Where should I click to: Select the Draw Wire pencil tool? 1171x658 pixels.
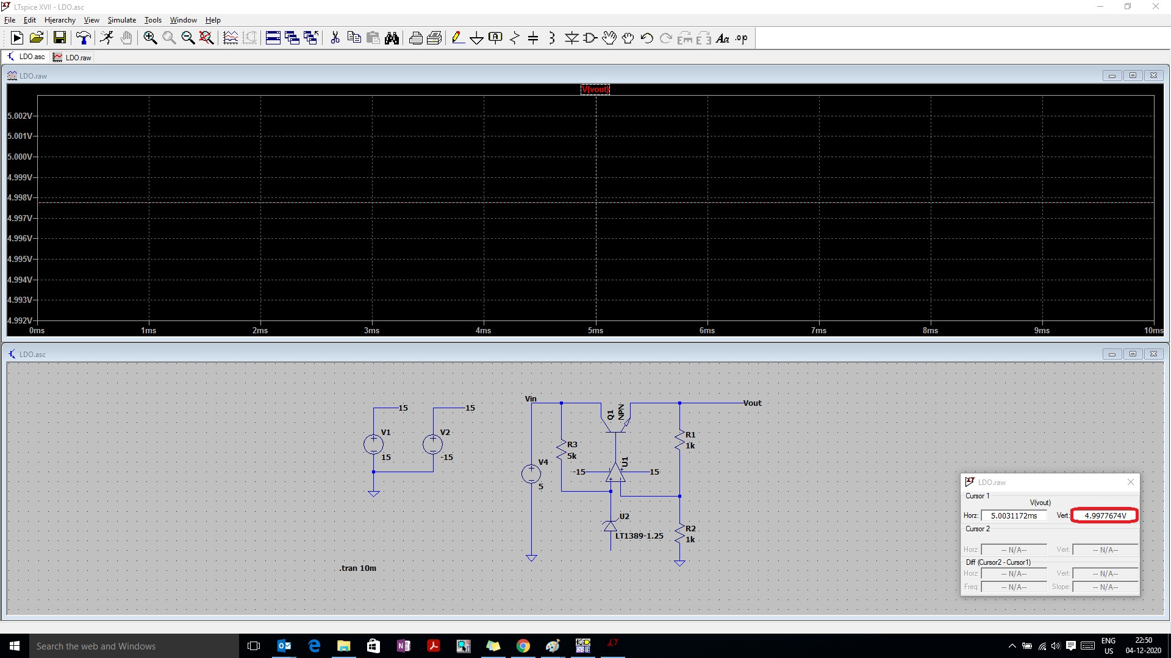[x=457, y=38]
